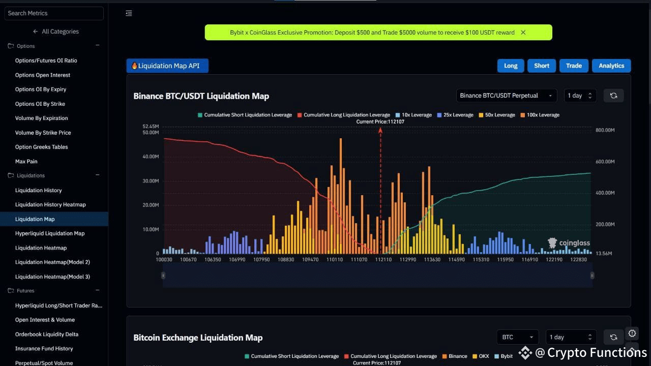Open Liquidation Heatmap(Model 3)
Screen dimensions: 651x366
52,277
